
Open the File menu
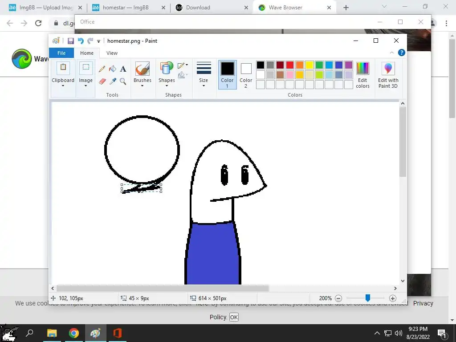click(x=61, y=53)
